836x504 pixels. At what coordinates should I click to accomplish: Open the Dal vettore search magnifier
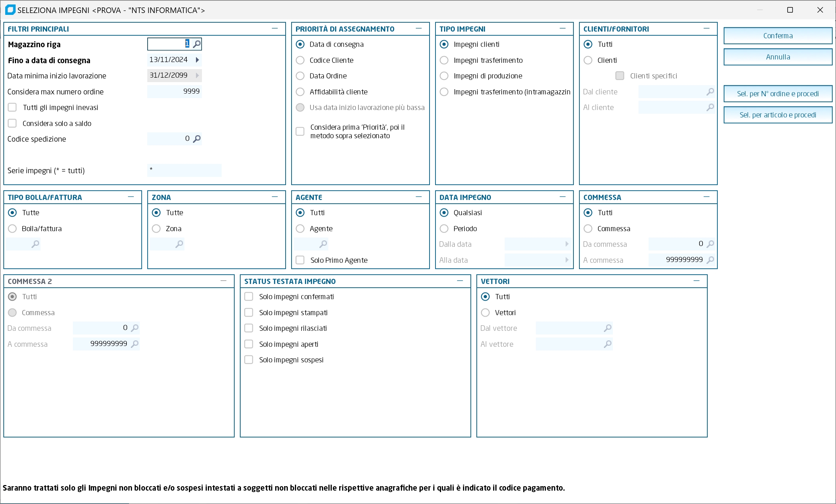(x=607, y=328)
